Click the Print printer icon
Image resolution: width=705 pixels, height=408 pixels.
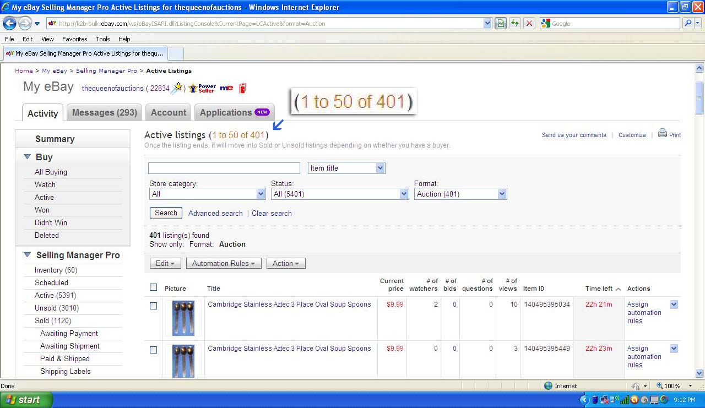(x=663, y=133)
